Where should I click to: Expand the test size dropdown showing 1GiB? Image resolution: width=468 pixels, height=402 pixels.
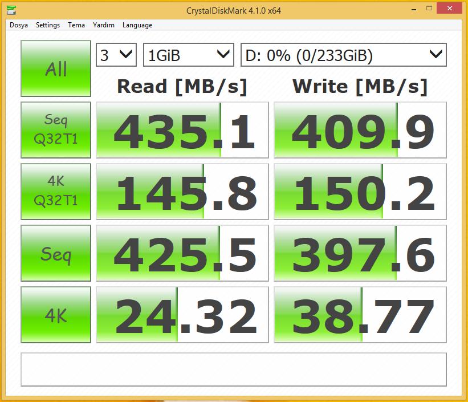(188, 55)
